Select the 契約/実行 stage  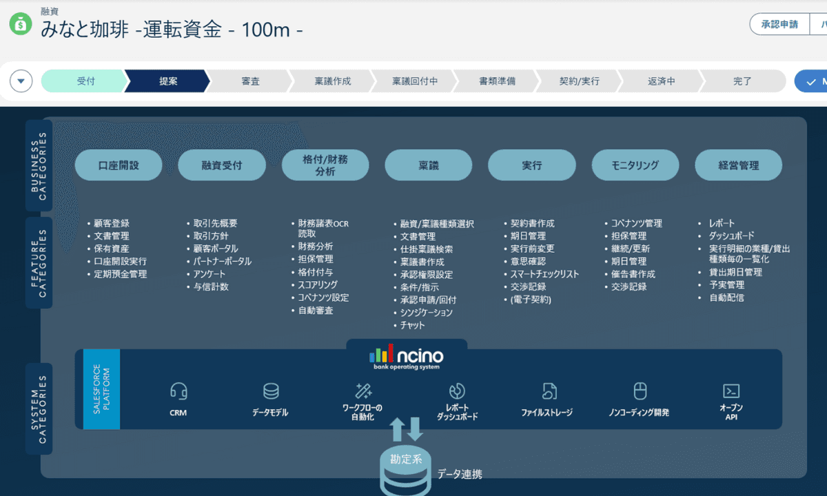pos(579,81)
